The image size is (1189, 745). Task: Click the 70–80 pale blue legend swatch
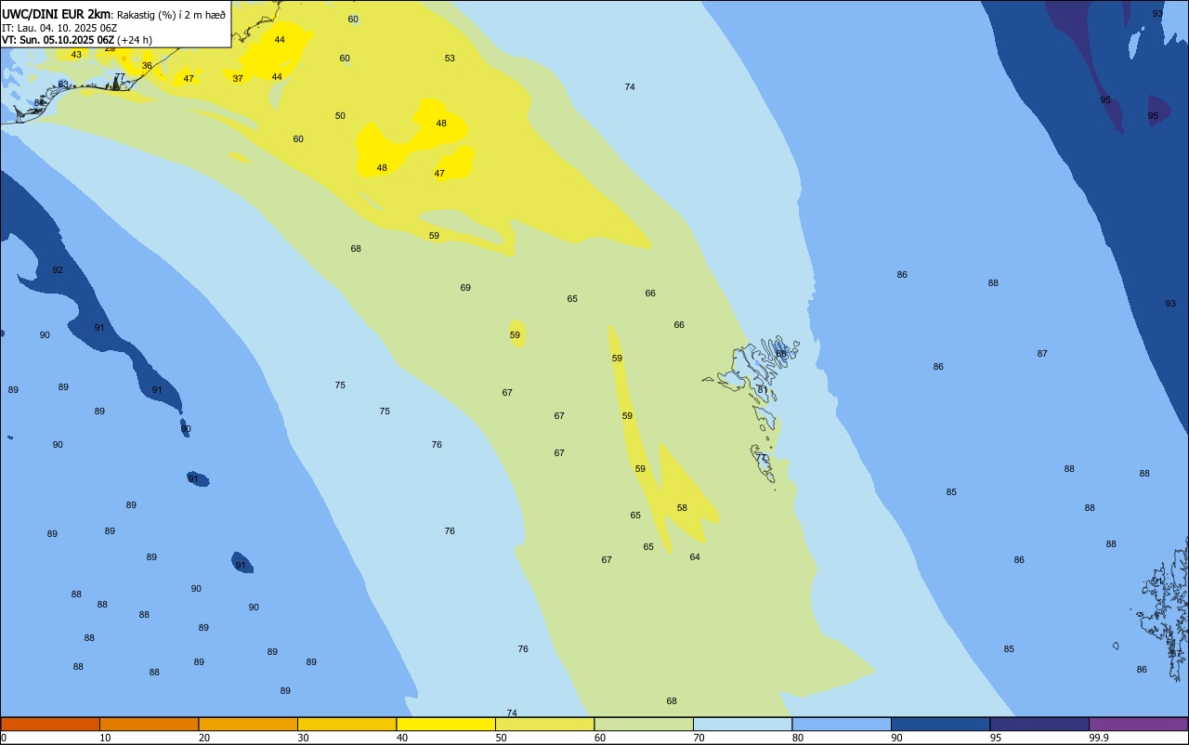click(x=742, y=724)
